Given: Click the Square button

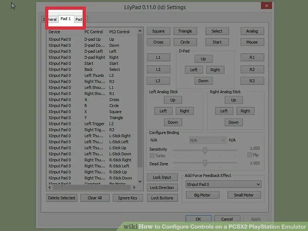Looking at the screenshot, I should 158,31.
